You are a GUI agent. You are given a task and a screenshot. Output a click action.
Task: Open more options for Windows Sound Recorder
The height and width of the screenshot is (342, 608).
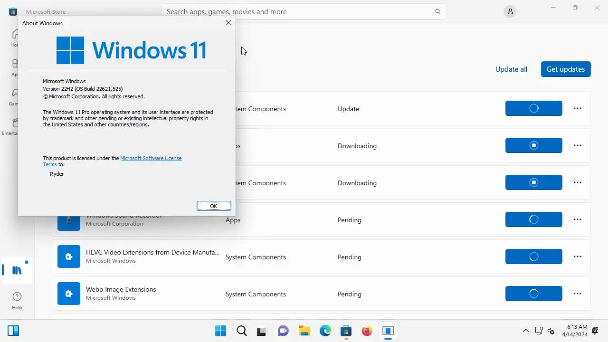coord(578,219)
